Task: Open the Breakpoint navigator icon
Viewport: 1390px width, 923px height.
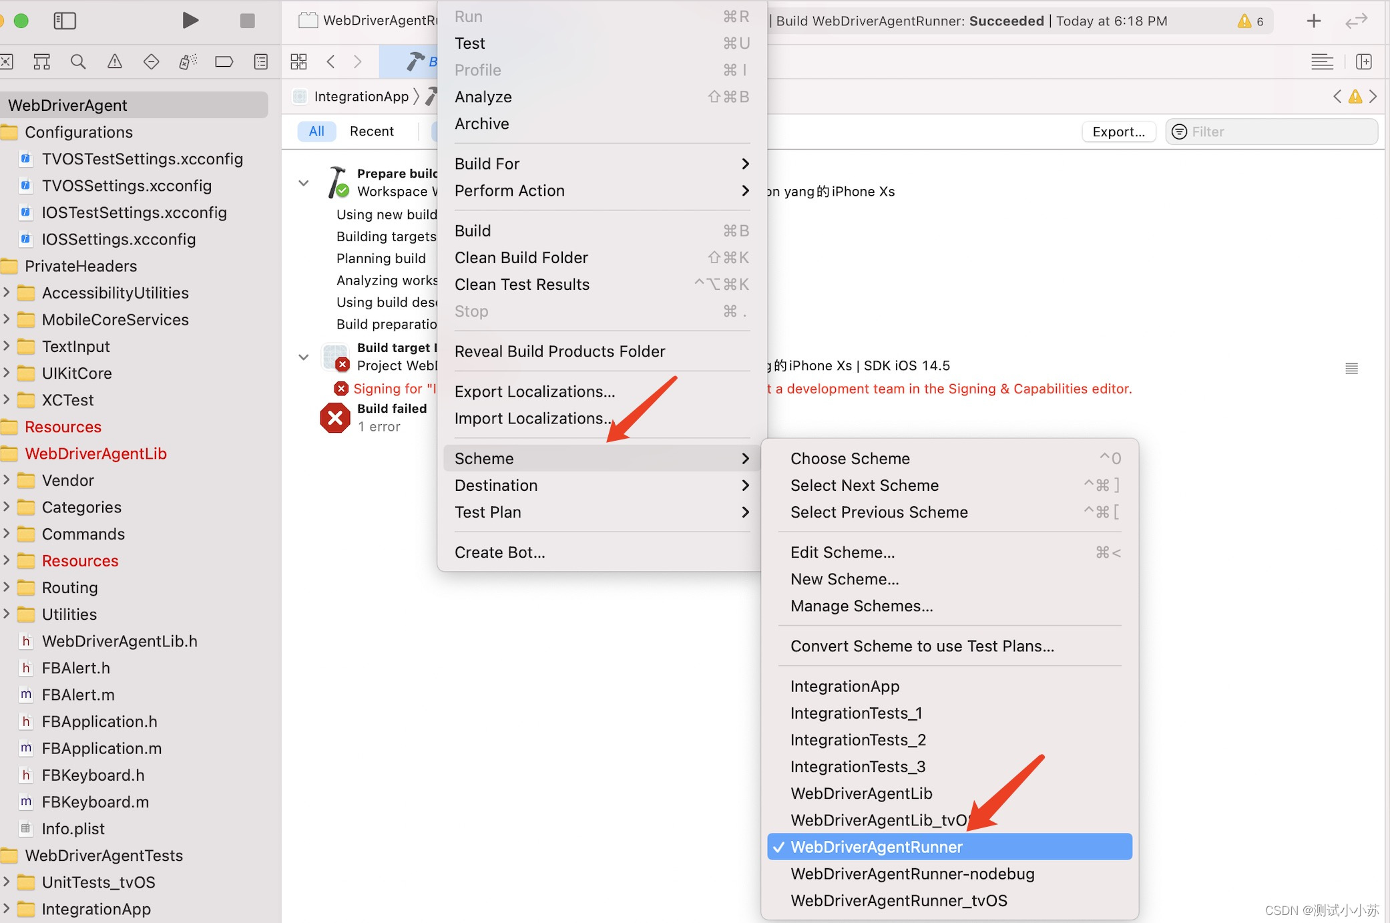Action: tap(224, 62)
